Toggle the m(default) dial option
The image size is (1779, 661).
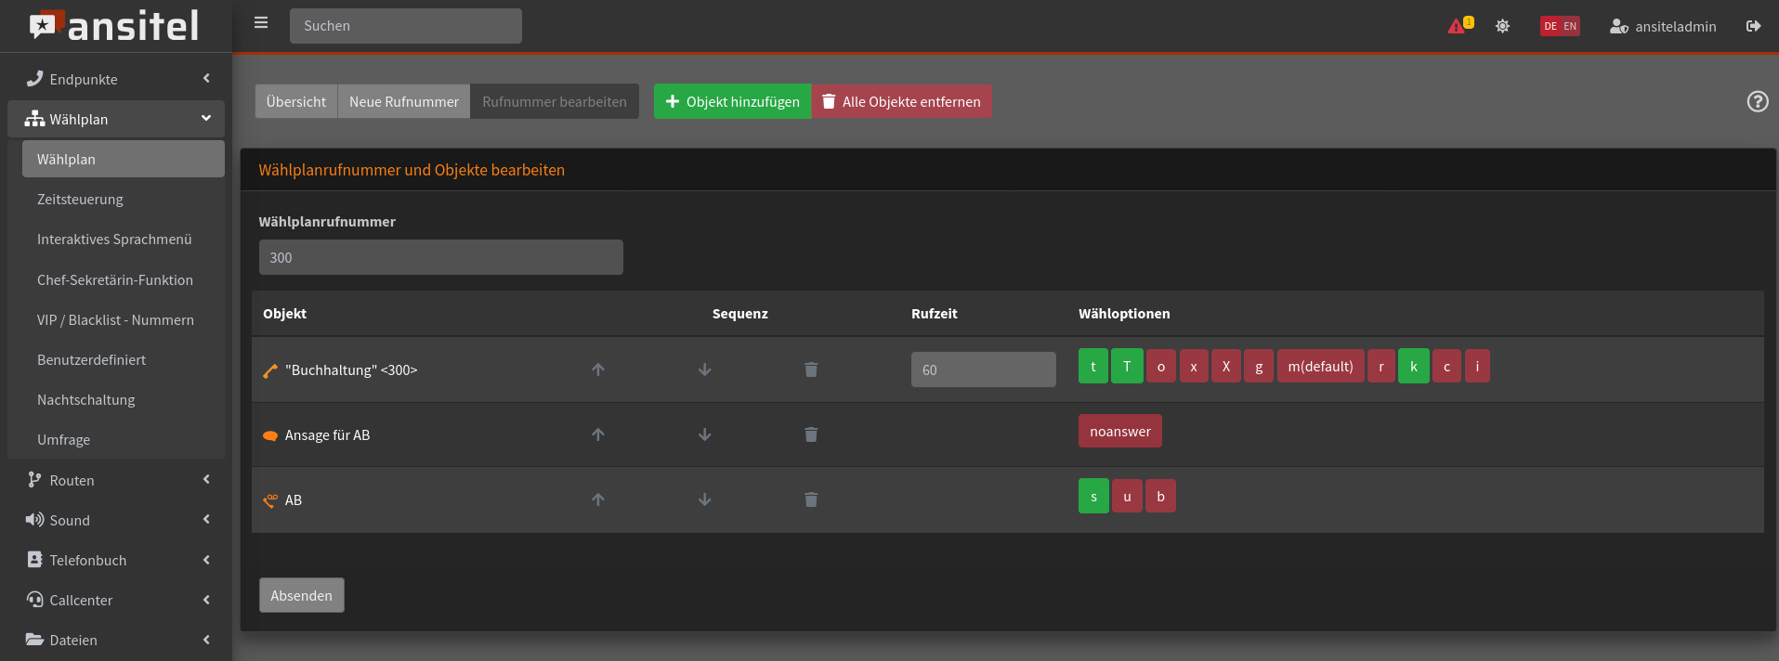[1320, 367]
